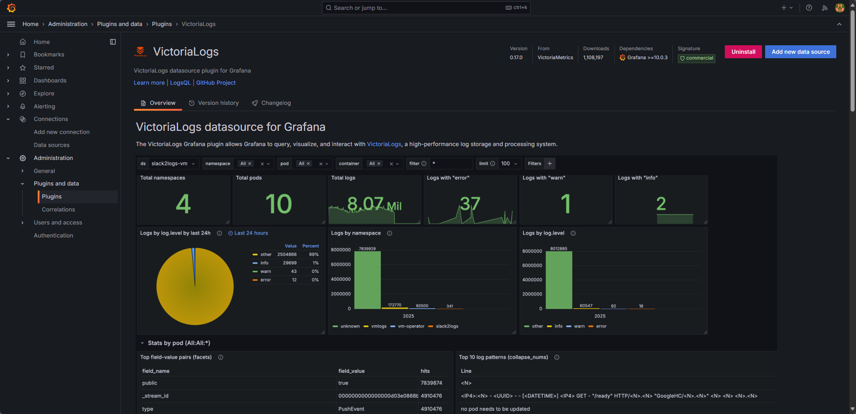Open the Explore section from the sidebar
Viewport: 856px width, 414px height.
(x=43, y=93)
